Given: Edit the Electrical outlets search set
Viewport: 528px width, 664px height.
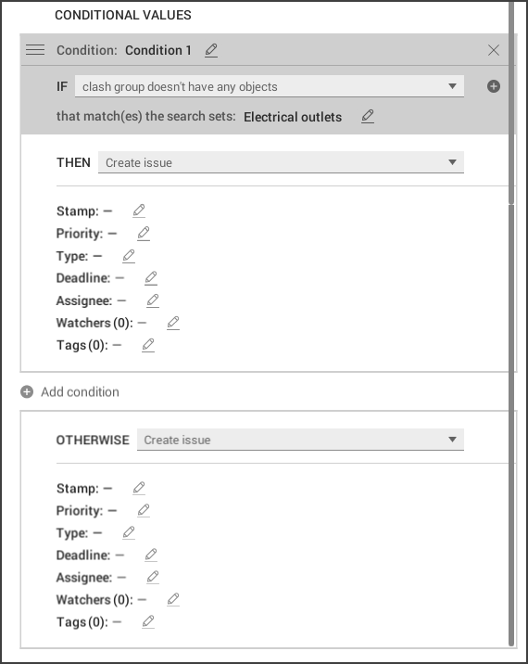Looking at the screenshot, I should coord(368,116).
